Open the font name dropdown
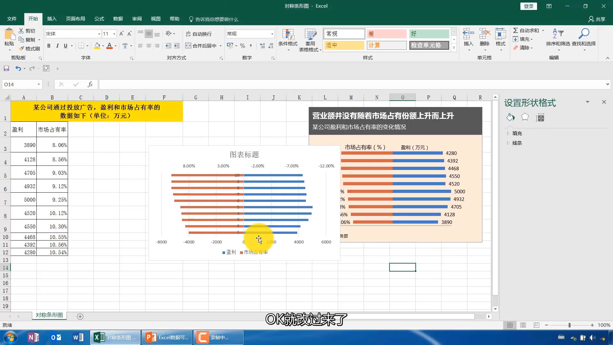Image resolution: width=613 pixels, height=345 pixels. pyautogui.click(x=99, y=34)
